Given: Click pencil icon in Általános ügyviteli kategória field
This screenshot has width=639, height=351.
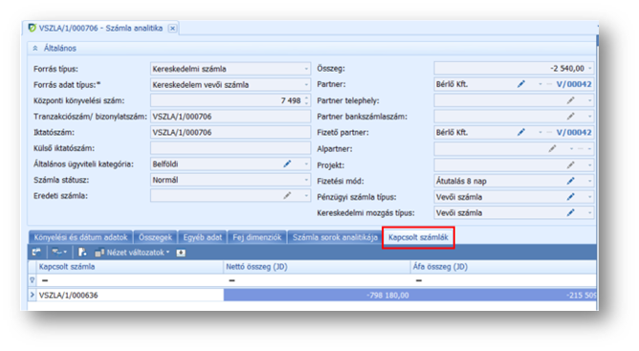Looking at the screenshot, I should tap(287, 164).
